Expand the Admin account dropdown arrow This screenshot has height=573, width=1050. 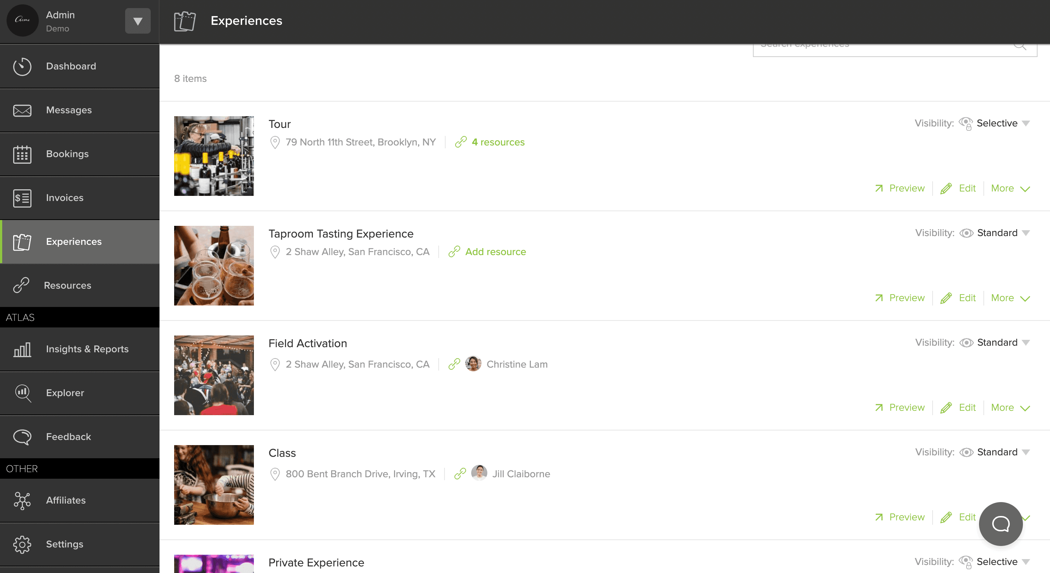(138, 21)
